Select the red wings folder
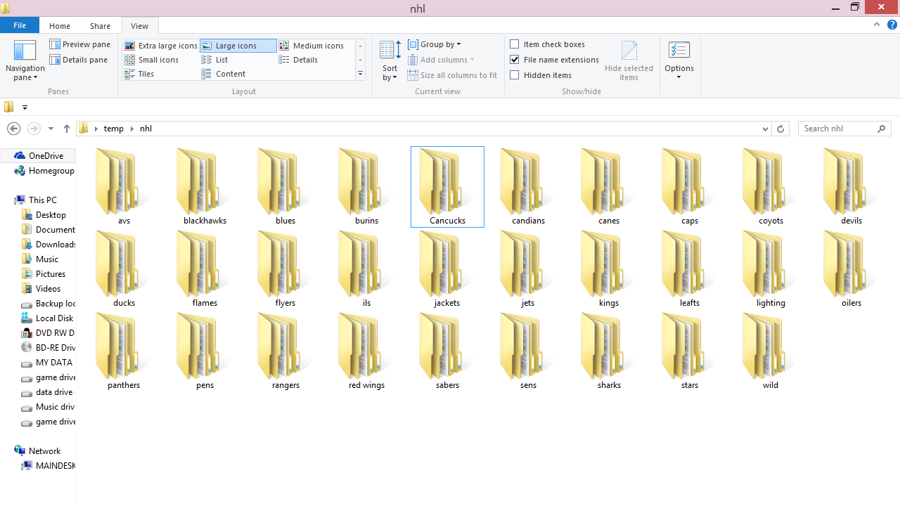Viewport: 900px width, 506px height. click(366, 351)
